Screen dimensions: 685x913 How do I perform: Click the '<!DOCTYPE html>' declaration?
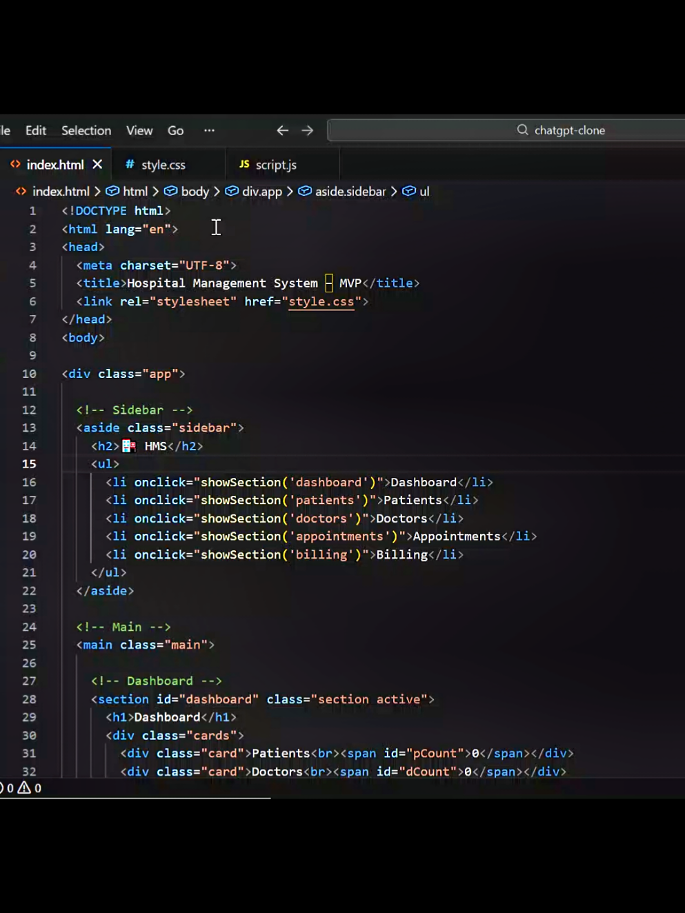pos(116,211)
